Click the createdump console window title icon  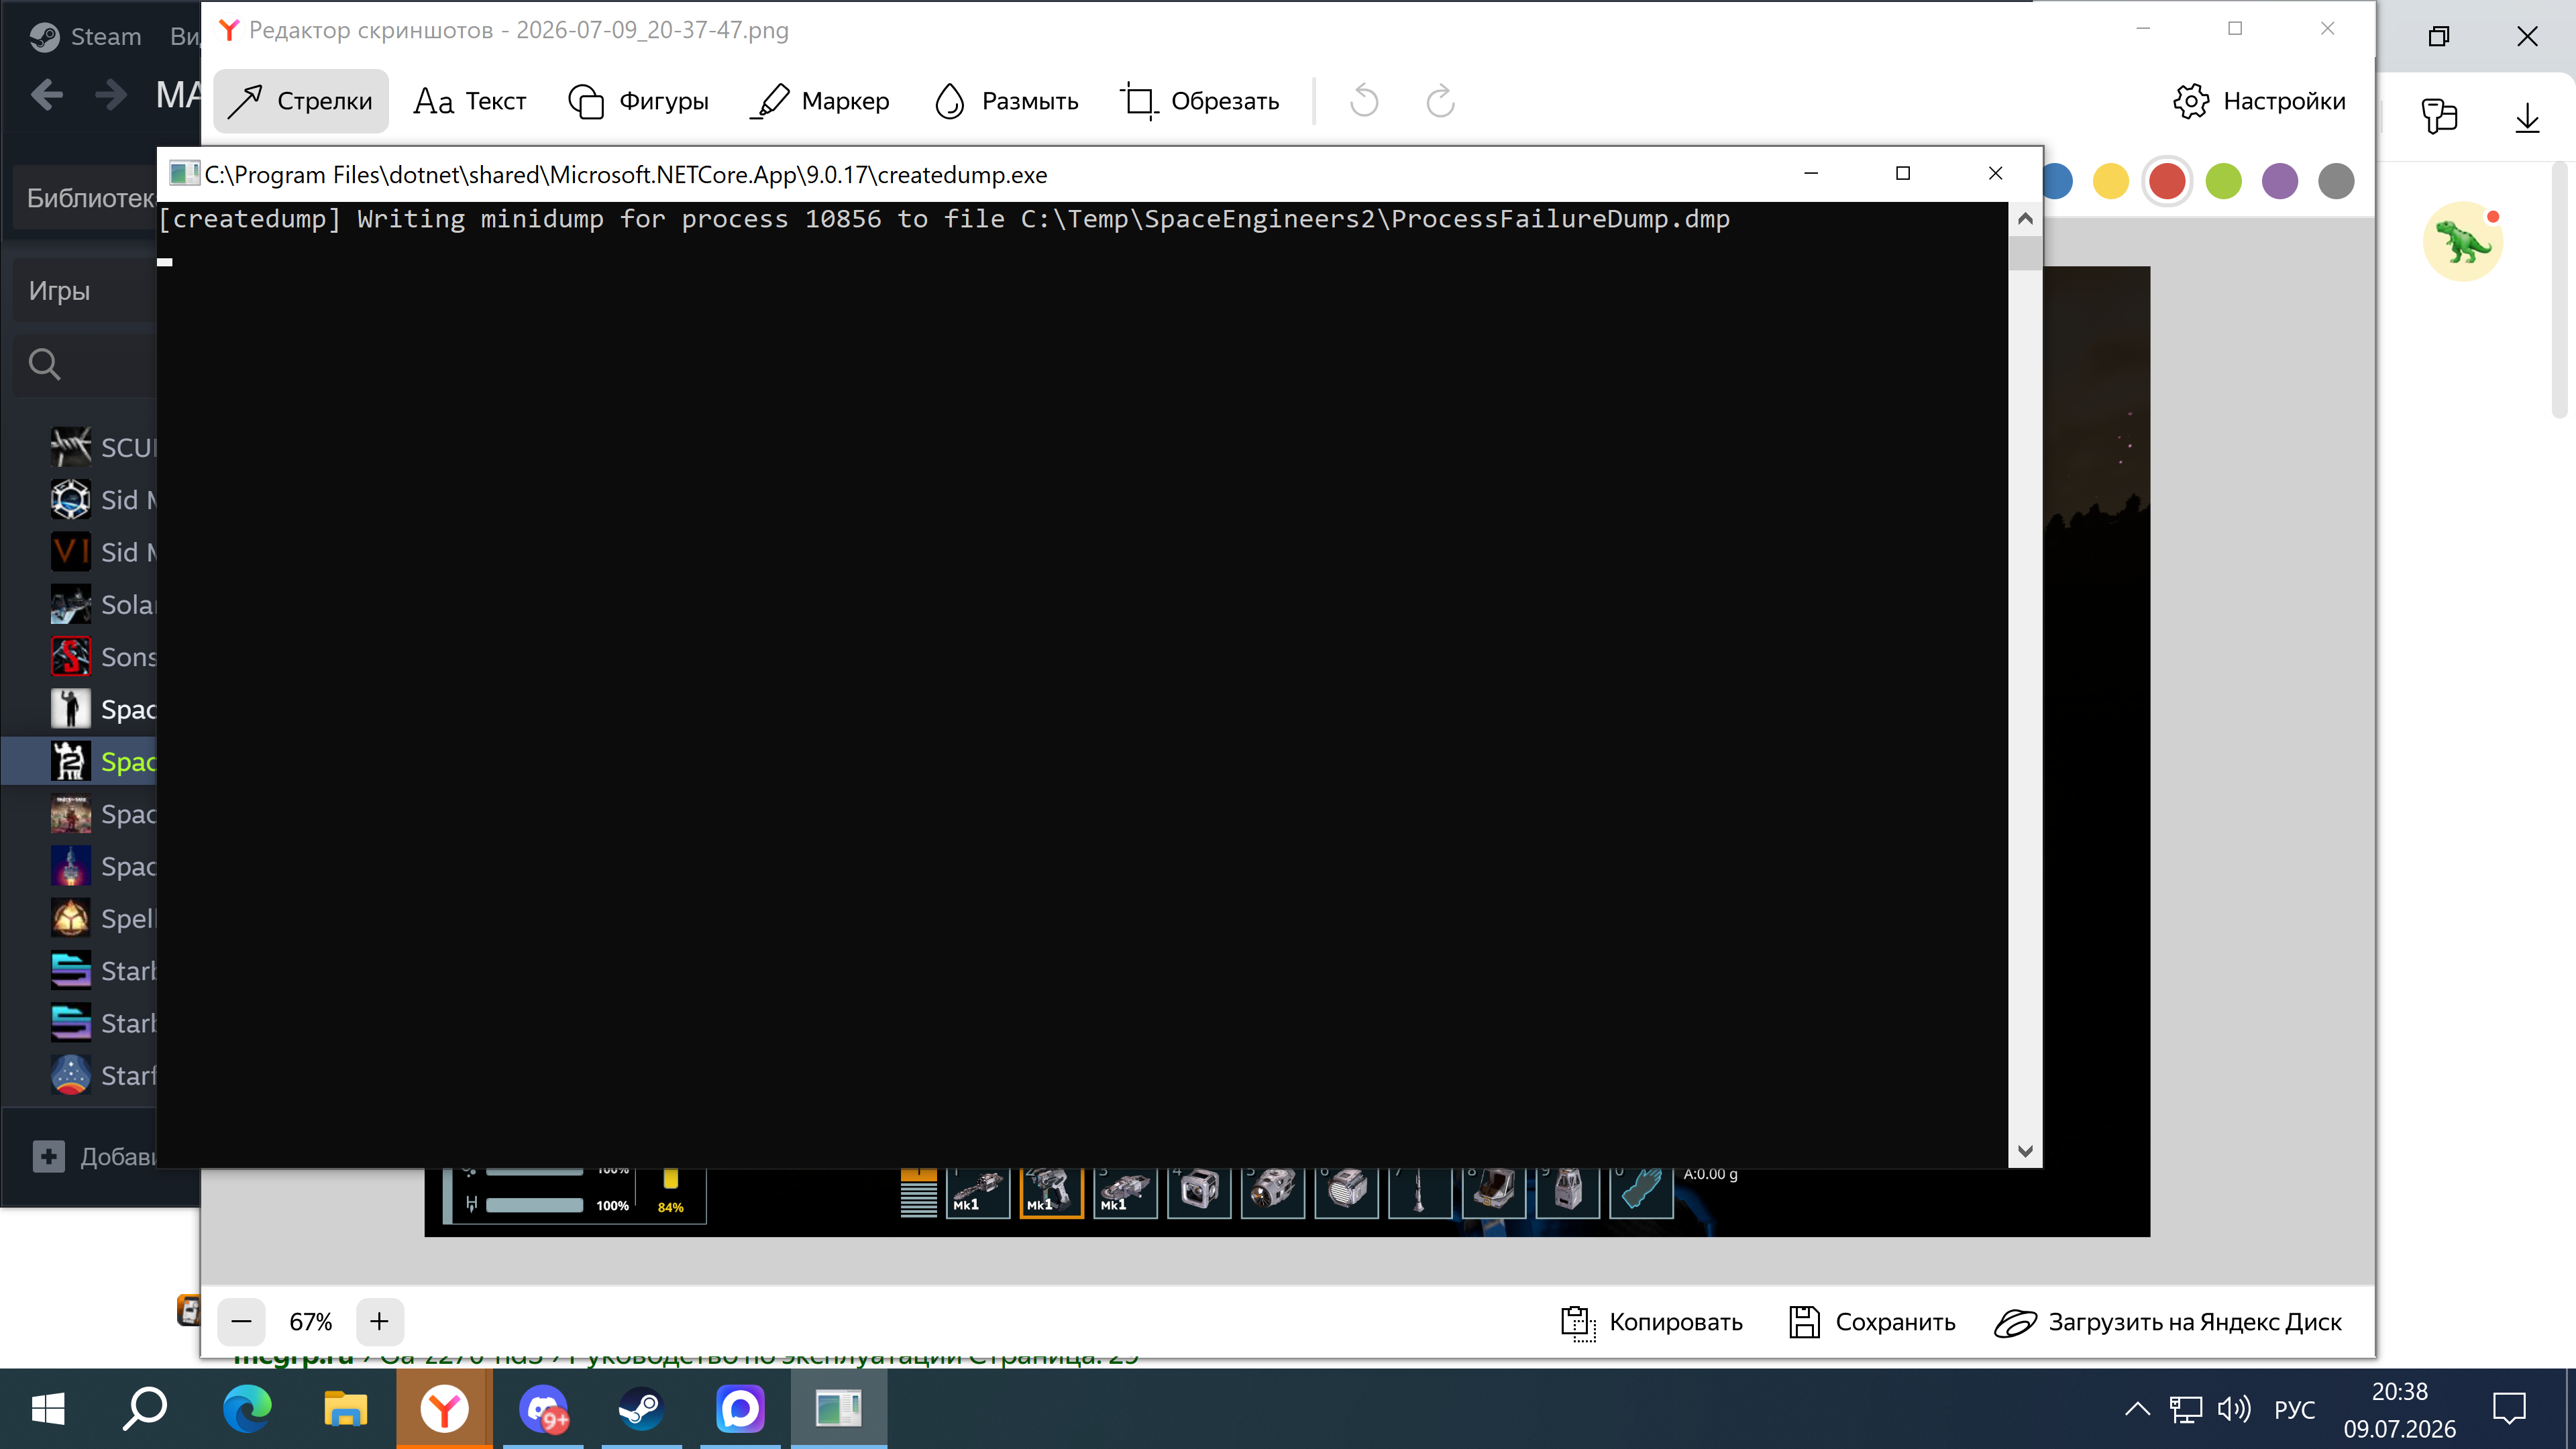183,174
